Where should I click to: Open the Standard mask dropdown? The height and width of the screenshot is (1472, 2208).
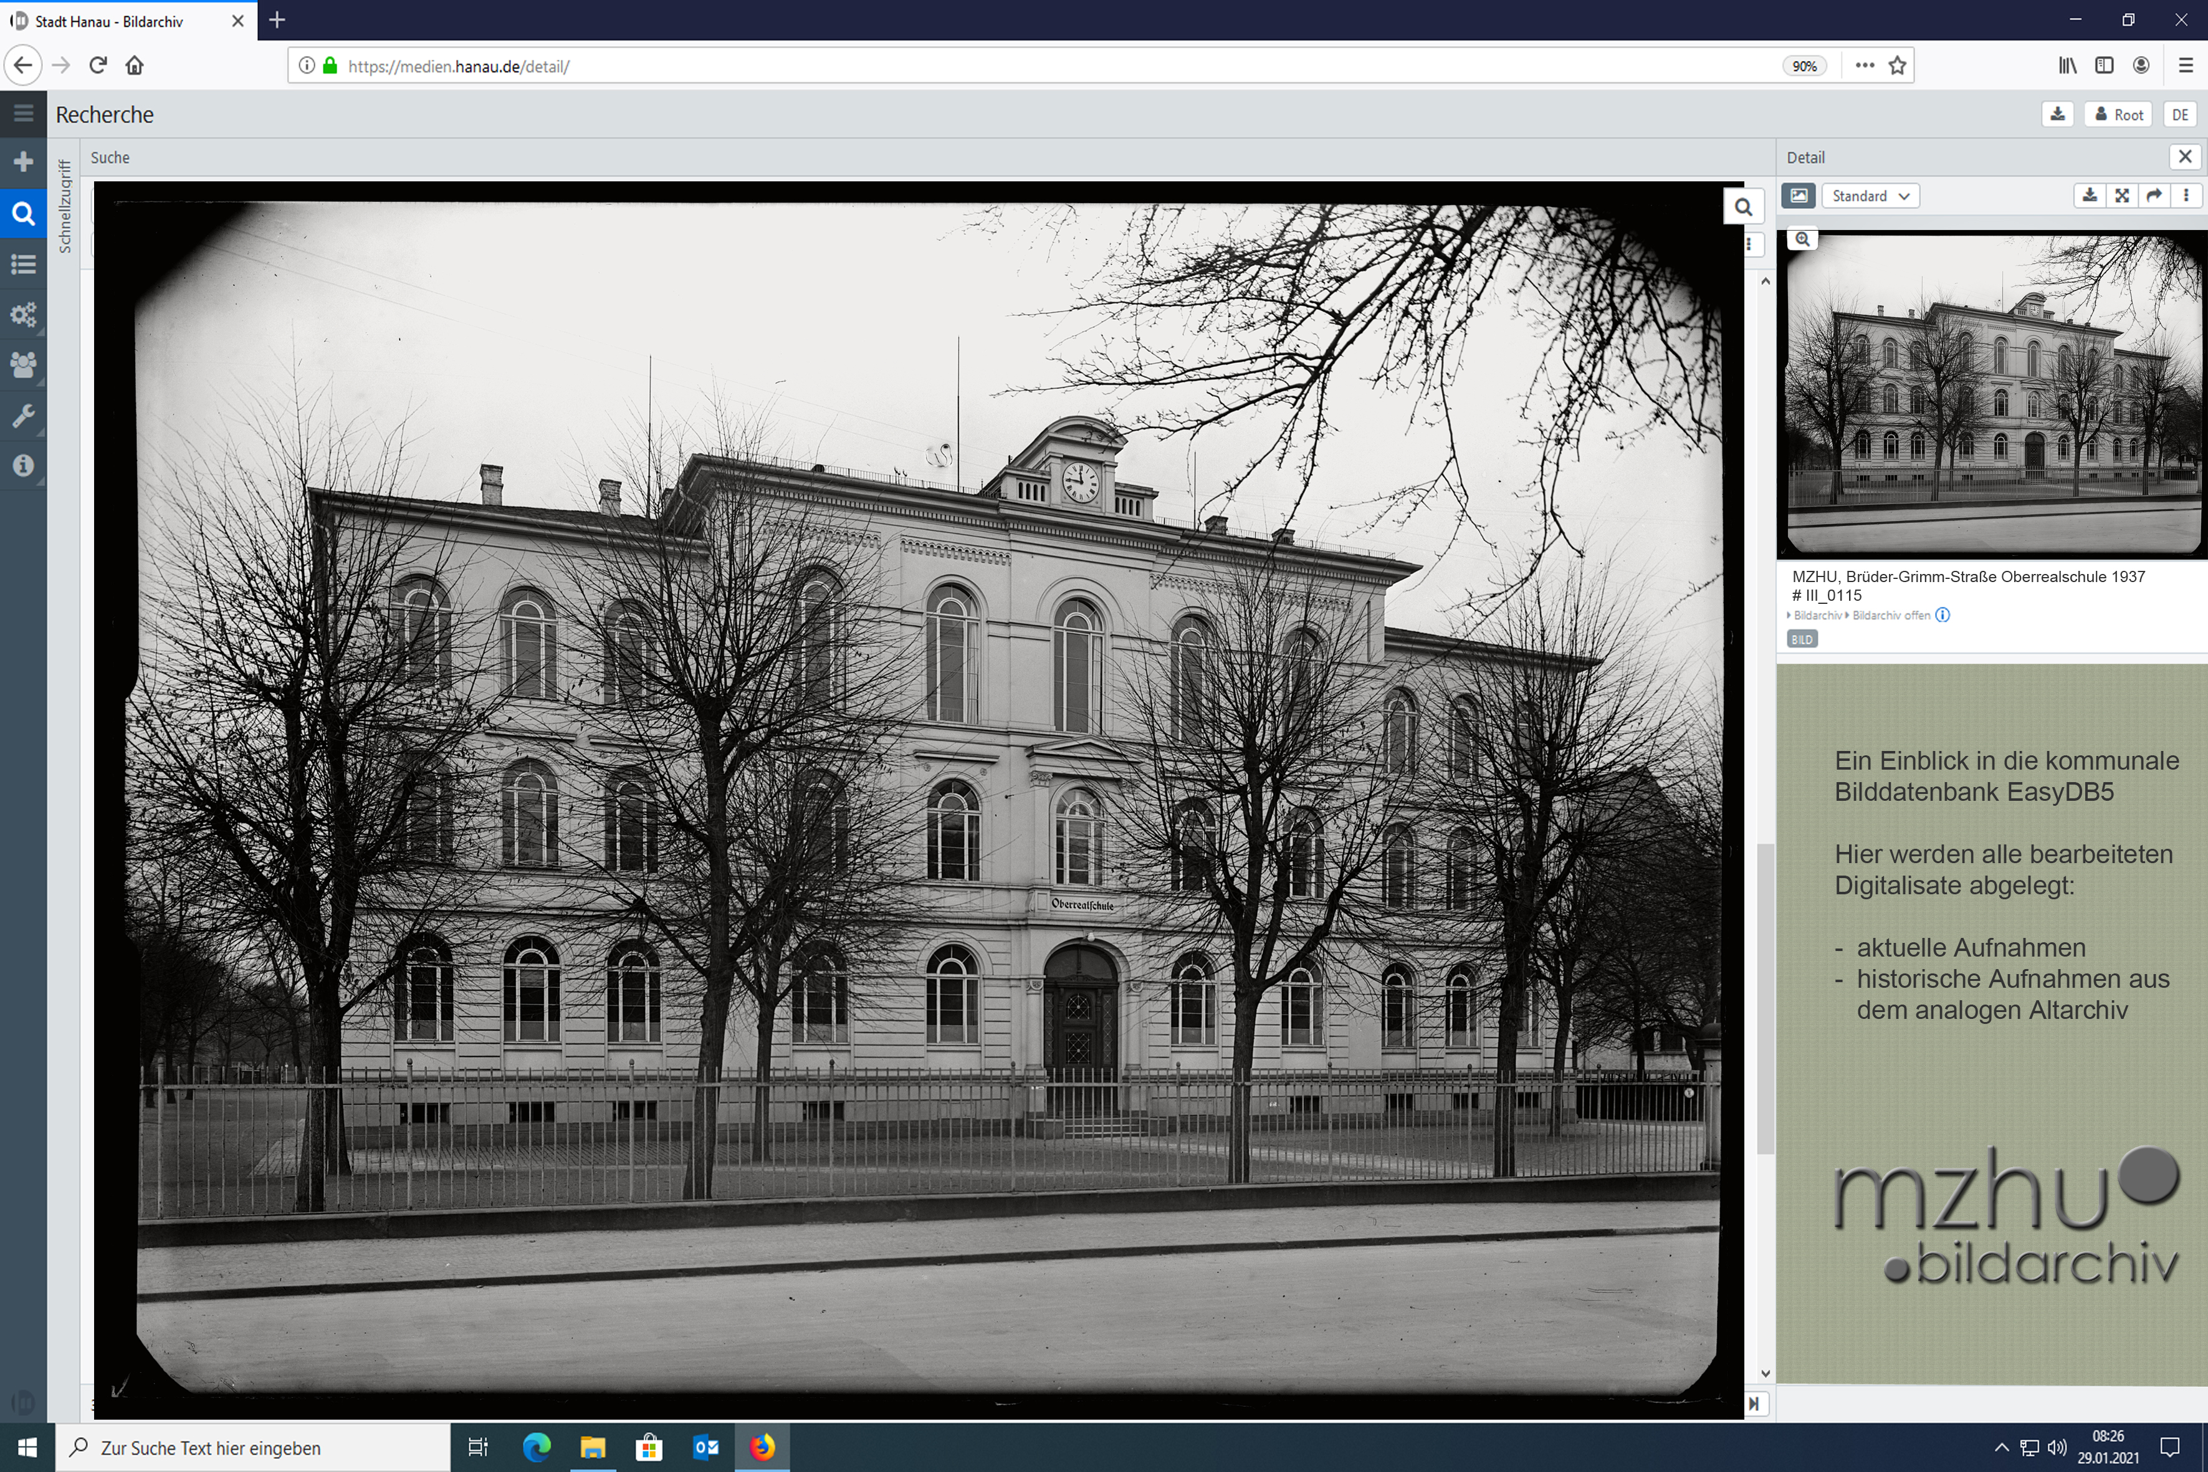point(1870,195)
